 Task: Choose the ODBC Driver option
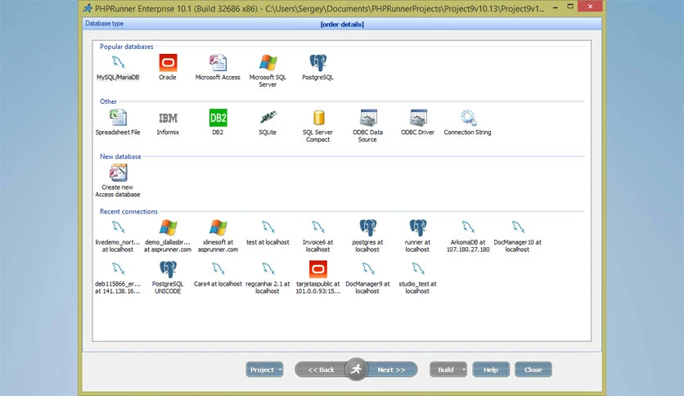tap(417, 123)
